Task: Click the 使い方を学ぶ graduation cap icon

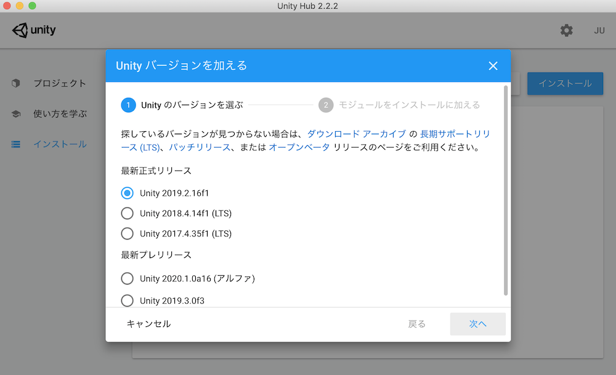Action: pos(16,114)
